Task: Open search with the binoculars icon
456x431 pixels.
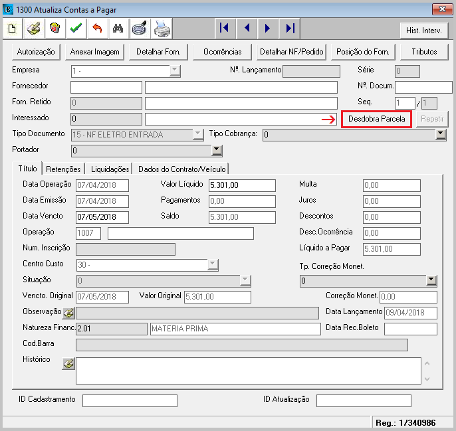Action: [x=118, y=29]
